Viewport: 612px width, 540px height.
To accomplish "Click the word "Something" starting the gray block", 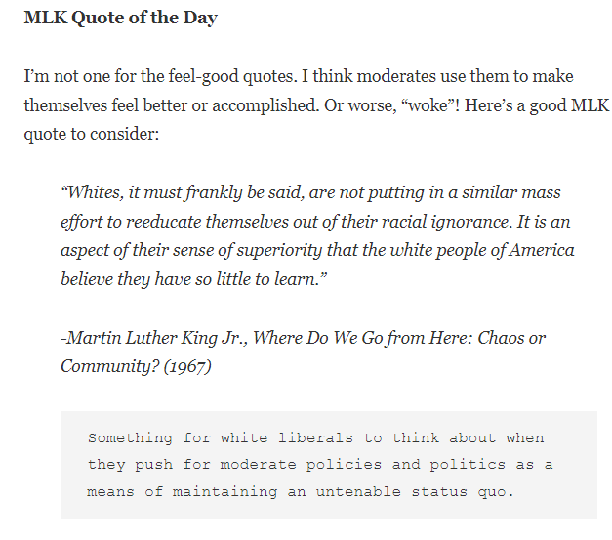I will coord(129,437).
